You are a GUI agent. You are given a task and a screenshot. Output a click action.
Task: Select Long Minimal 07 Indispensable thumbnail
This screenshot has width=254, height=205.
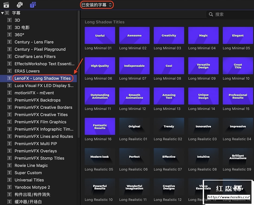(134, 66)
